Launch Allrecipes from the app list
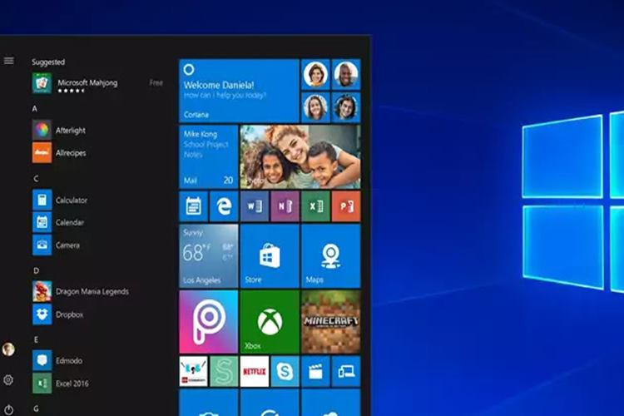Image resolution: width=624 pixels, height=416 pixels. [x=60, y=153]
